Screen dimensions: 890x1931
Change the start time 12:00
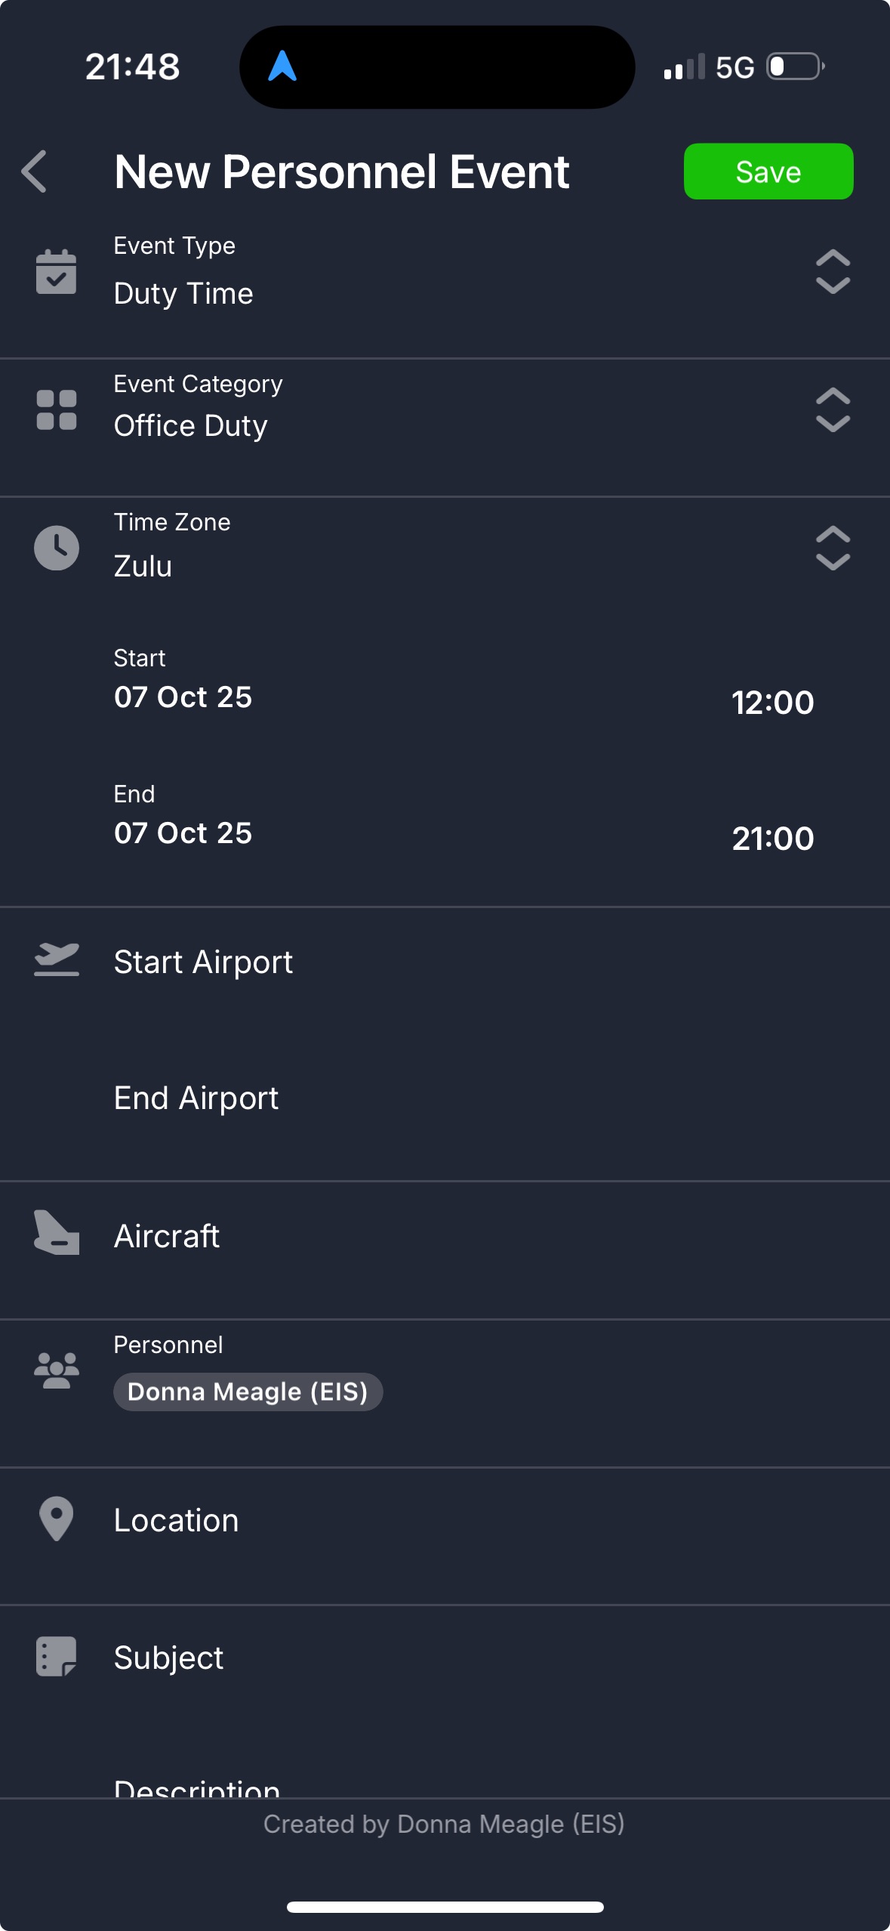click(x=772, y=703)
